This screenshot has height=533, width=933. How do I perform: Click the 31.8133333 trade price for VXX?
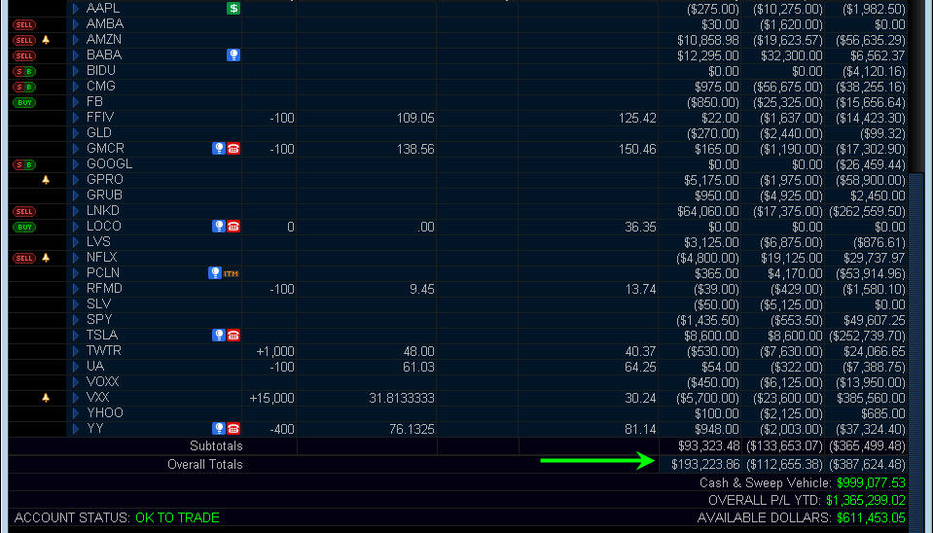tap(402, 398)
